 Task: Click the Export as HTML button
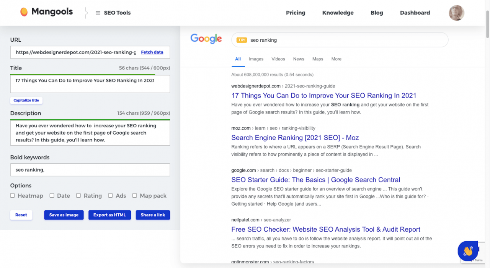point(109,215)
